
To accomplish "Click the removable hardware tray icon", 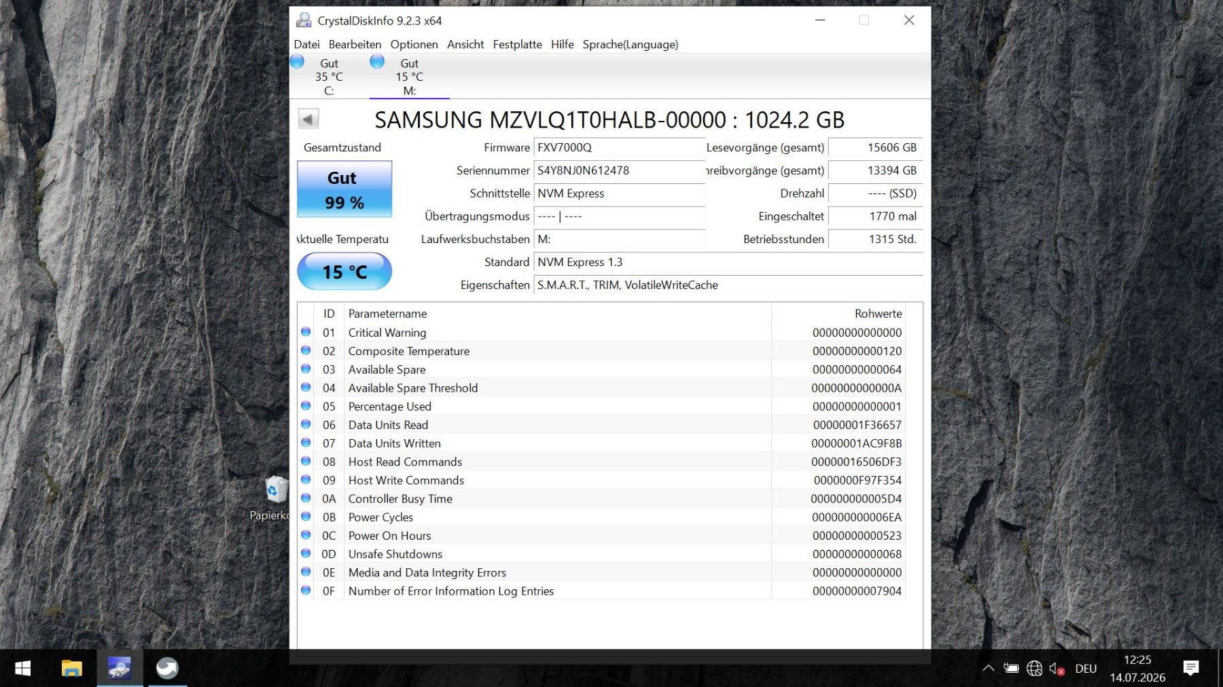I will [x=1011, y=669].
